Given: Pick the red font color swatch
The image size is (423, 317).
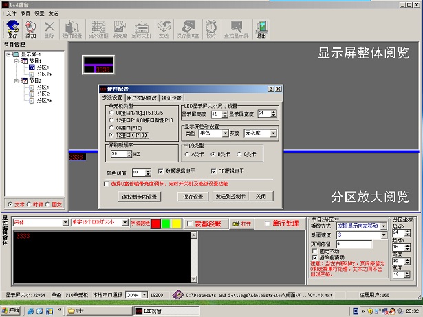Looking at the screenshot, I should (156, 223).
